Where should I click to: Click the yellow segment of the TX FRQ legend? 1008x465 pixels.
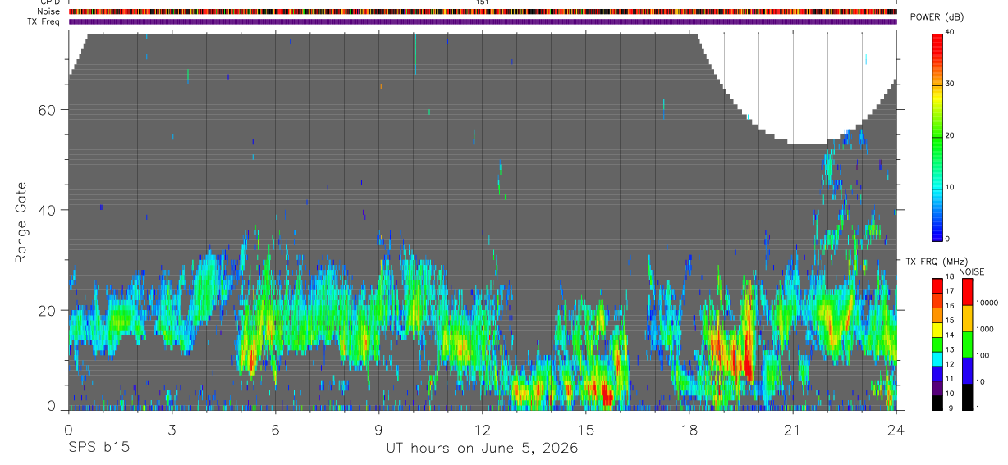coord(937,330)
